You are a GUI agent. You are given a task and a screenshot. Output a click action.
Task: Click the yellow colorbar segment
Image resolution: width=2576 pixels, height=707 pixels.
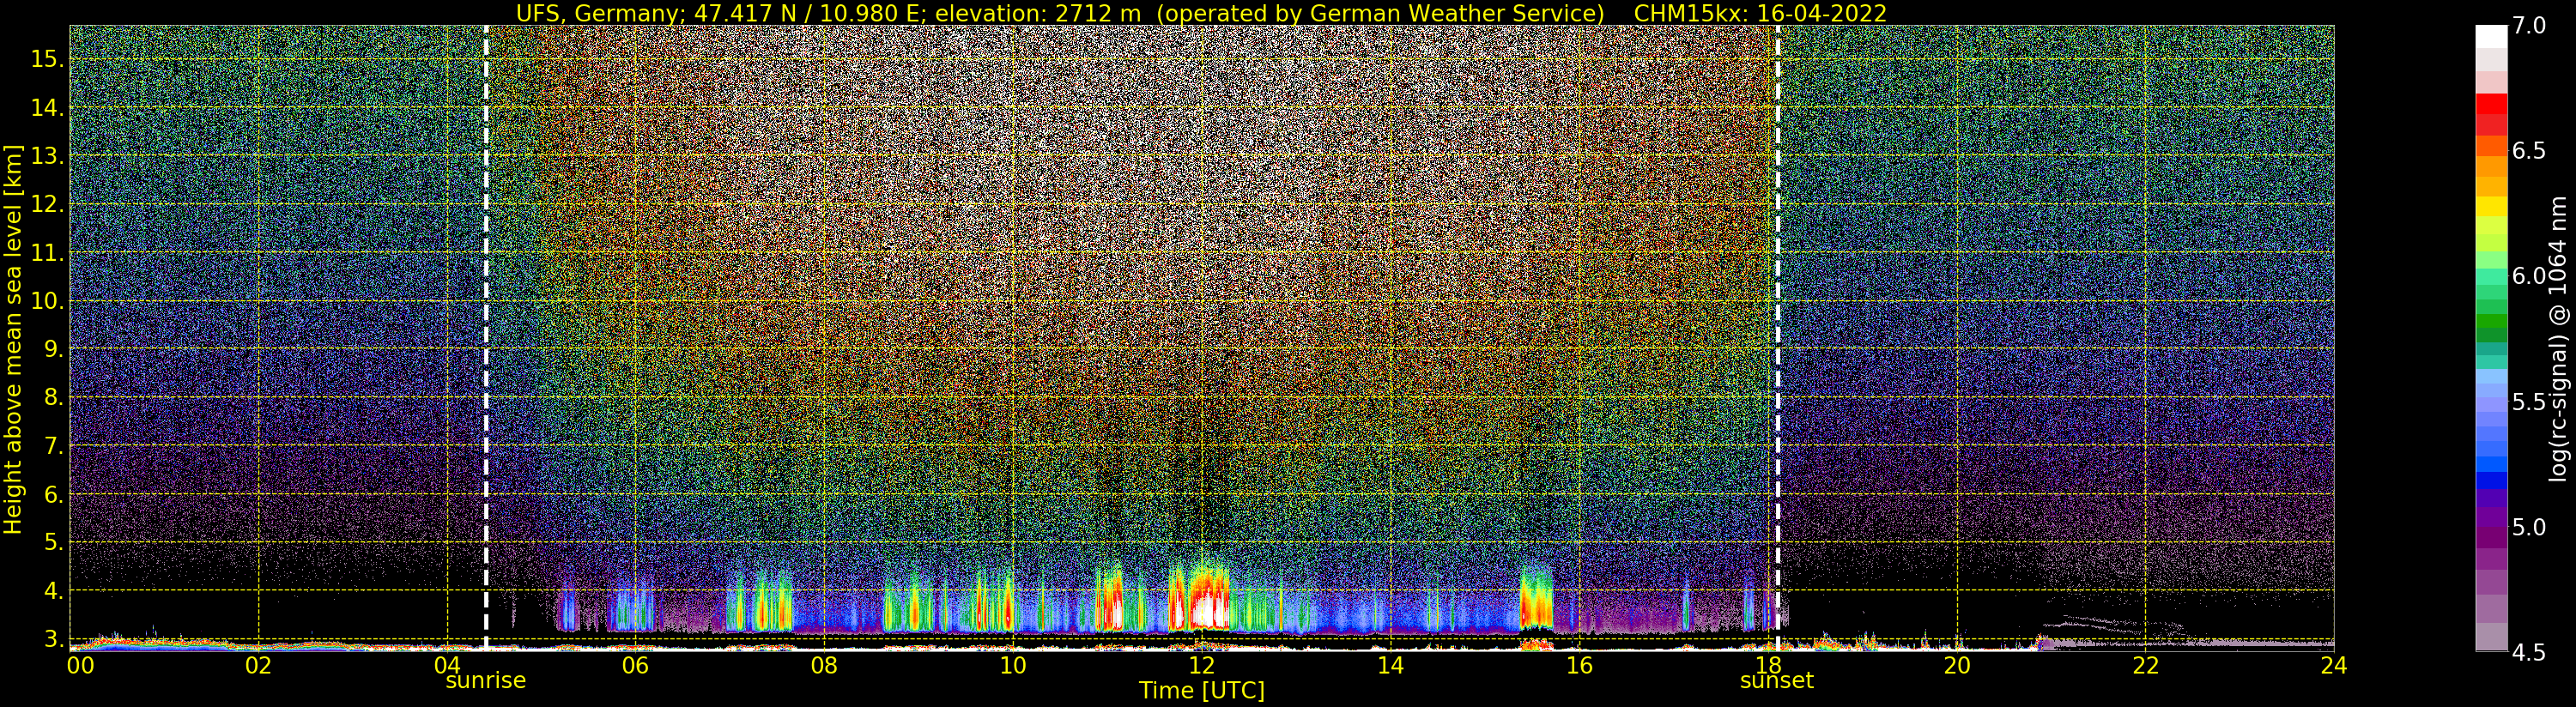[x=2491, y=206]
